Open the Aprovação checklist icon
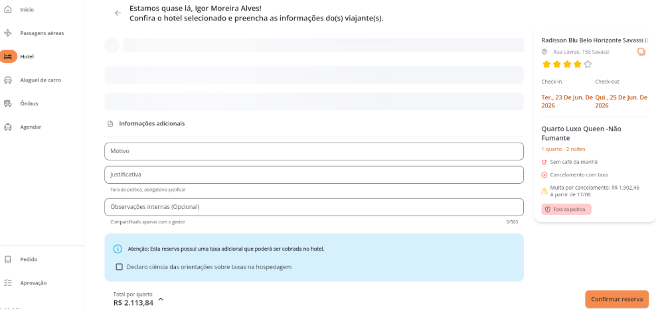Screen dimensions: 656x309 click(x=7, y=282)
